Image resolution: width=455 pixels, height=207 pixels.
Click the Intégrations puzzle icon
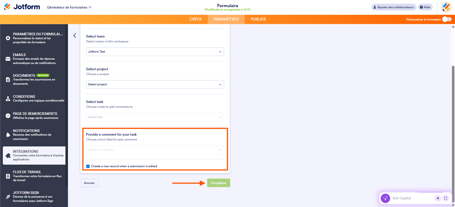(8, 156)
